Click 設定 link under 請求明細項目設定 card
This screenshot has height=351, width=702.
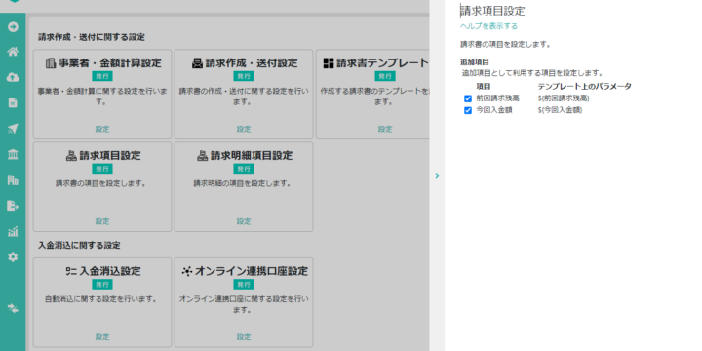244,221
